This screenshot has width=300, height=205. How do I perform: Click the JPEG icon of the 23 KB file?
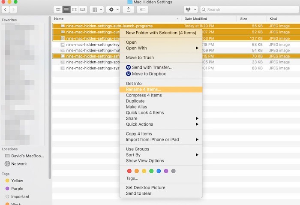tap(63, 62)
